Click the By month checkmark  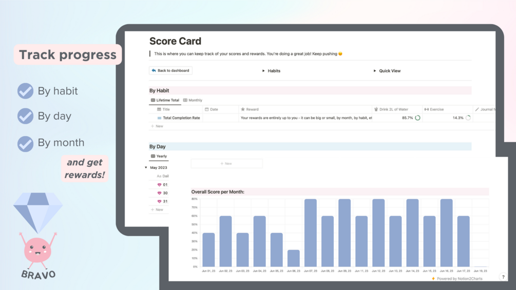click(x=25, y=144)
